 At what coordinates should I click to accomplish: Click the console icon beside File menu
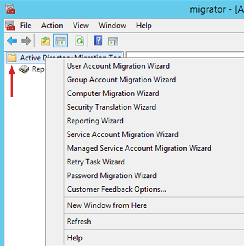pos(10,26)
